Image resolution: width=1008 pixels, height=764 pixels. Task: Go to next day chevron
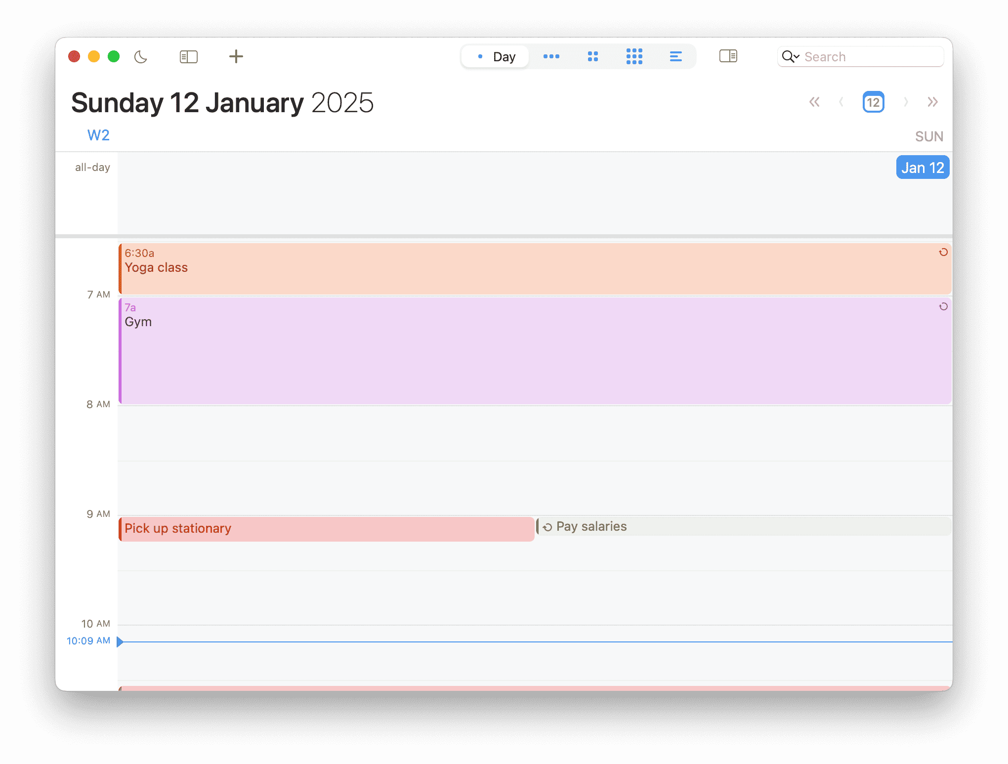coord(906,102)
